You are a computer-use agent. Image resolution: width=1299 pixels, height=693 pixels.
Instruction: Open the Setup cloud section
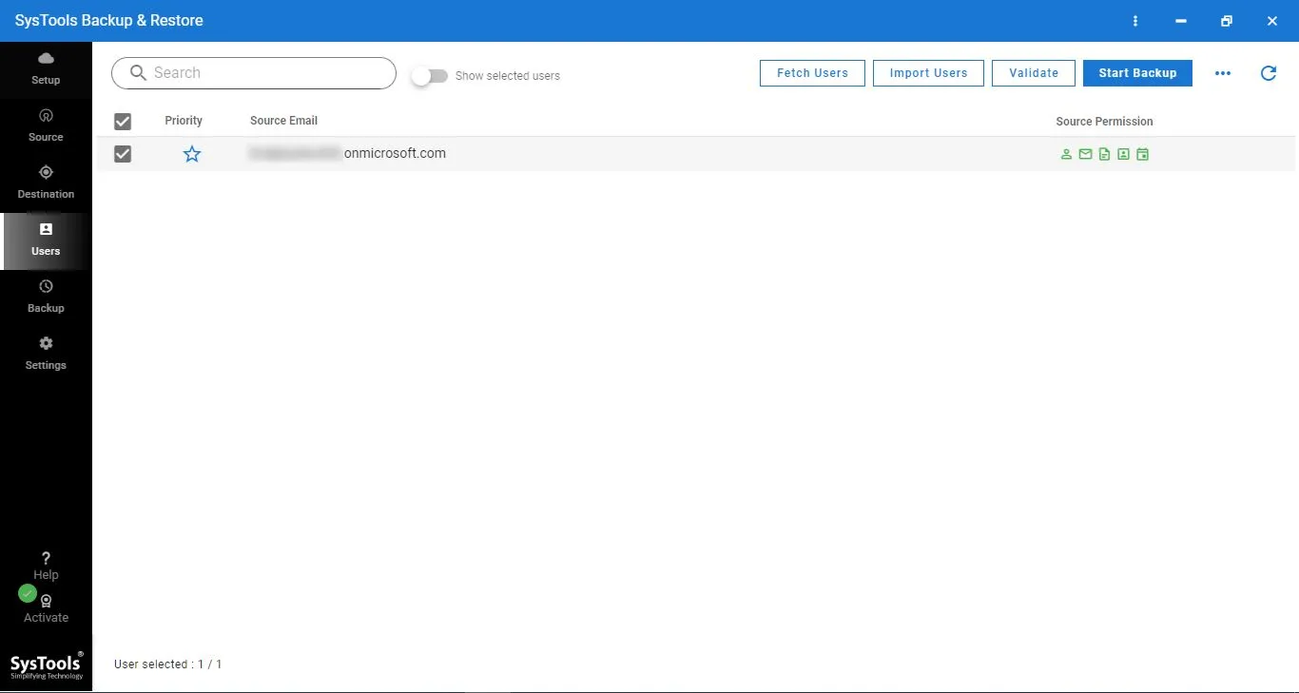pos(46,68)
